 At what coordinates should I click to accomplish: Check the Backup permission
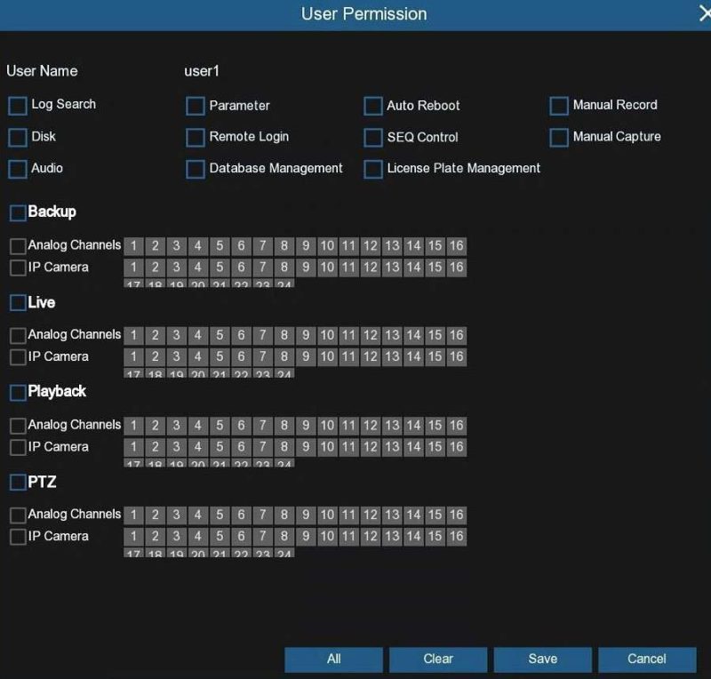tap(16, 212)
